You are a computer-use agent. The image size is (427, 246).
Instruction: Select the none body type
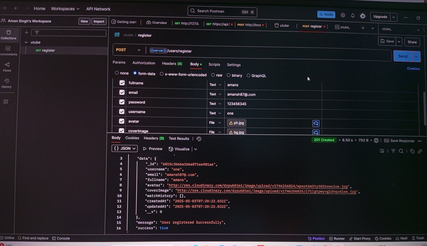pos(117,73)
